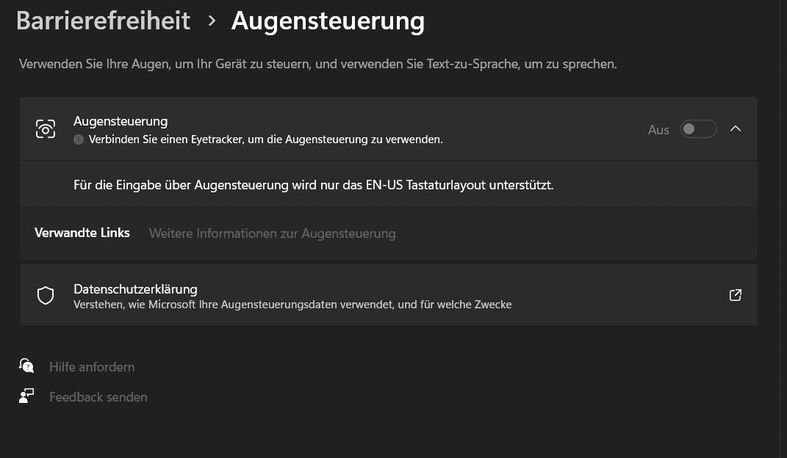Click the EN-US Tastaturlayout notice text

pyautogui.click(x=313, y=185)
